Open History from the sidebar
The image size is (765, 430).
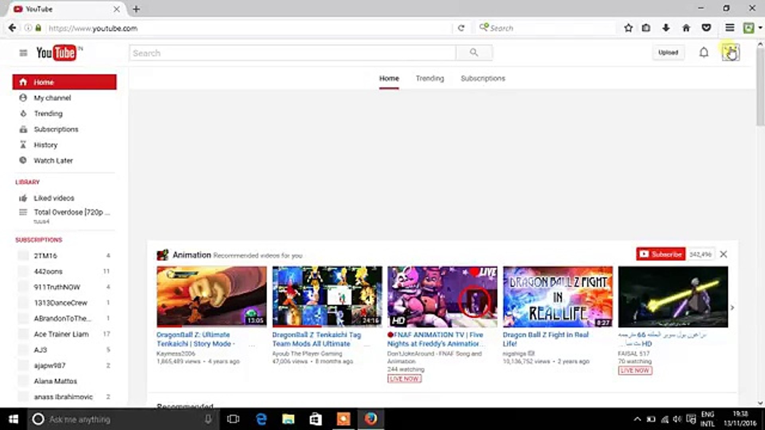(45, 145)
